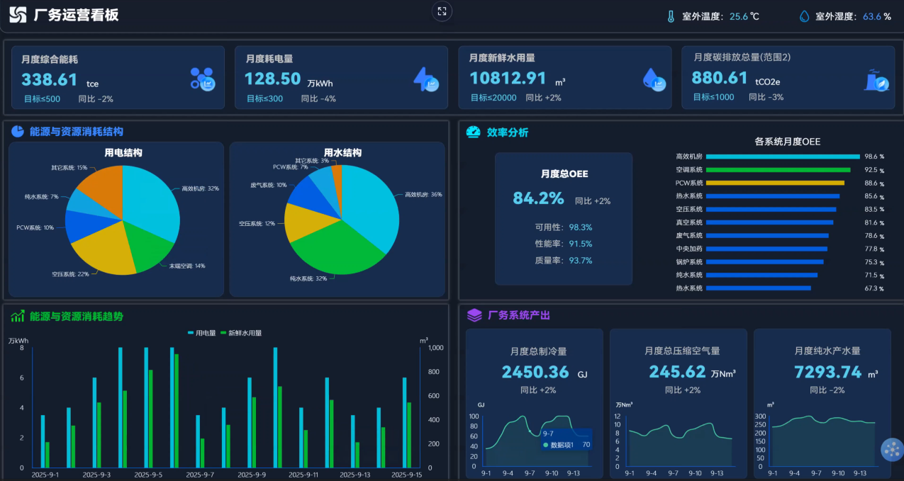Click the 63.6 % humidity reading

[877, 16]
